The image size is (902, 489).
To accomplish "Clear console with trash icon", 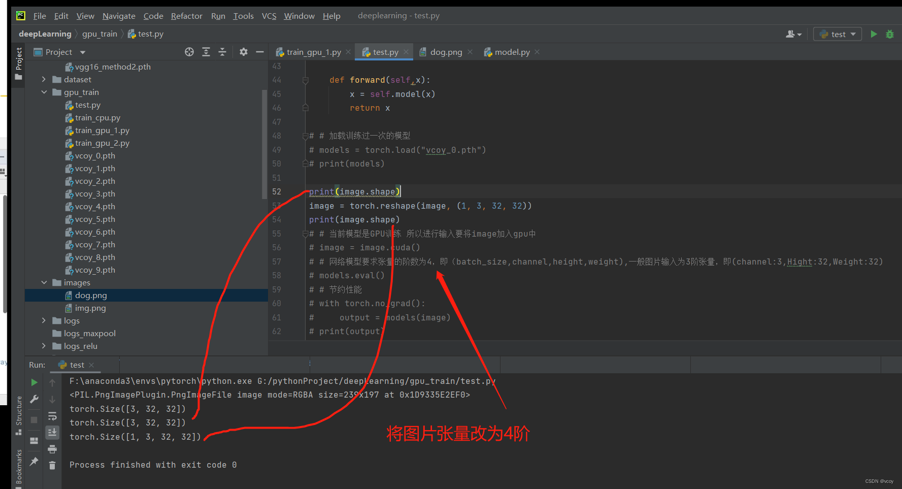I will 52,465.
